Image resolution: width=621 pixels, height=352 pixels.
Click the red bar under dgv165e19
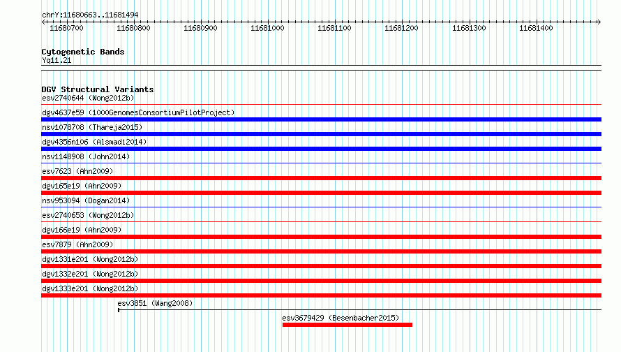click(x=321, y=193)
